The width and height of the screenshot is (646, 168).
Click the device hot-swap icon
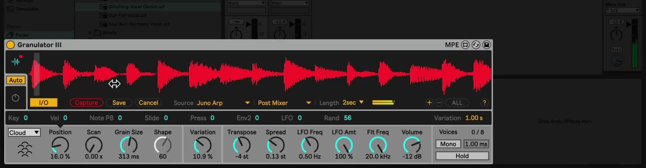click(x=465, y=45)
